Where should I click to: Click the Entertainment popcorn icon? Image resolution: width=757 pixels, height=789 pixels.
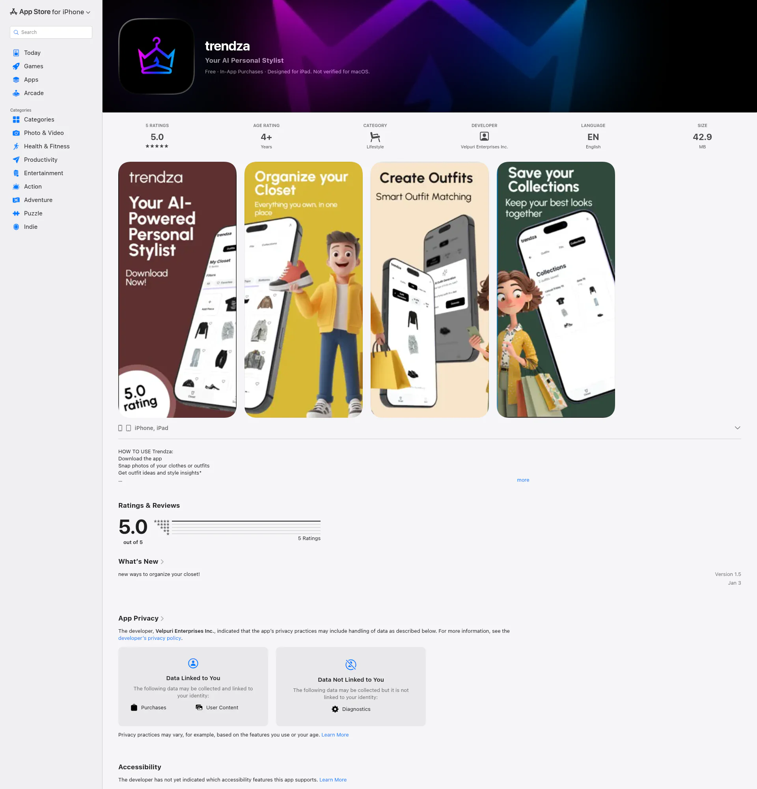(x=16, y=173)
